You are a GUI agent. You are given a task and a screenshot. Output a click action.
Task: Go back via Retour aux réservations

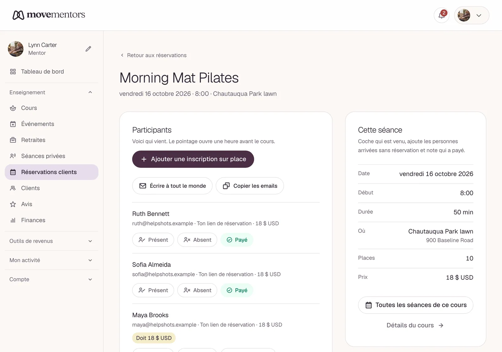(x=153, y=55)
